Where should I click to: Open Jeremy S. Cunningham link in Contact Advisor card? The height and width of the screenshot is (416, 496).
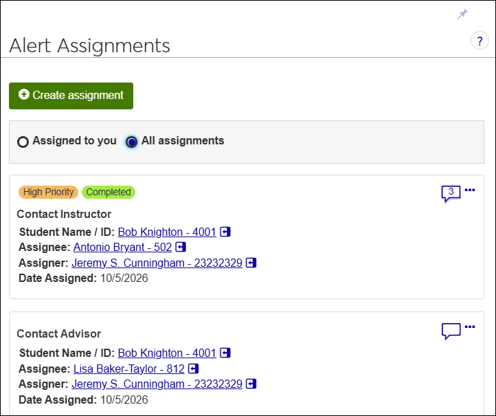click(157, 384)
